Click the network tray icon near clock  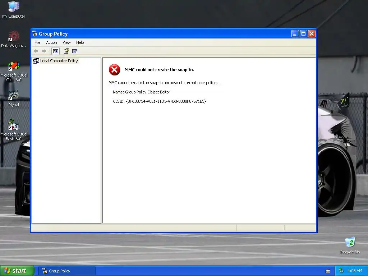click(341, 271)
